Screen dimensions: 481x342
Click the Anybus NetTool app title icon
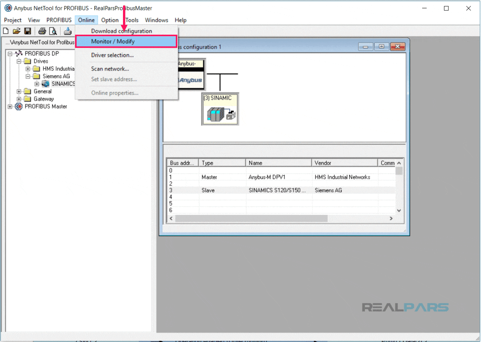[x=8, y=8]
